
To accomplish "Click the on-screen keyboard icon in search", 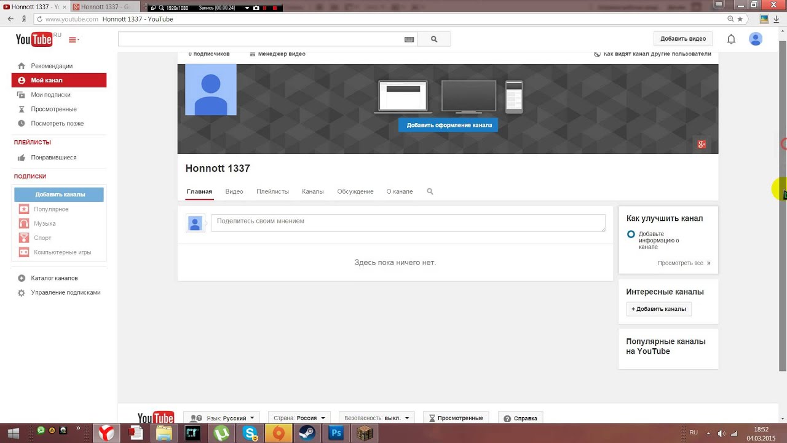I will [x=409, y=39].
